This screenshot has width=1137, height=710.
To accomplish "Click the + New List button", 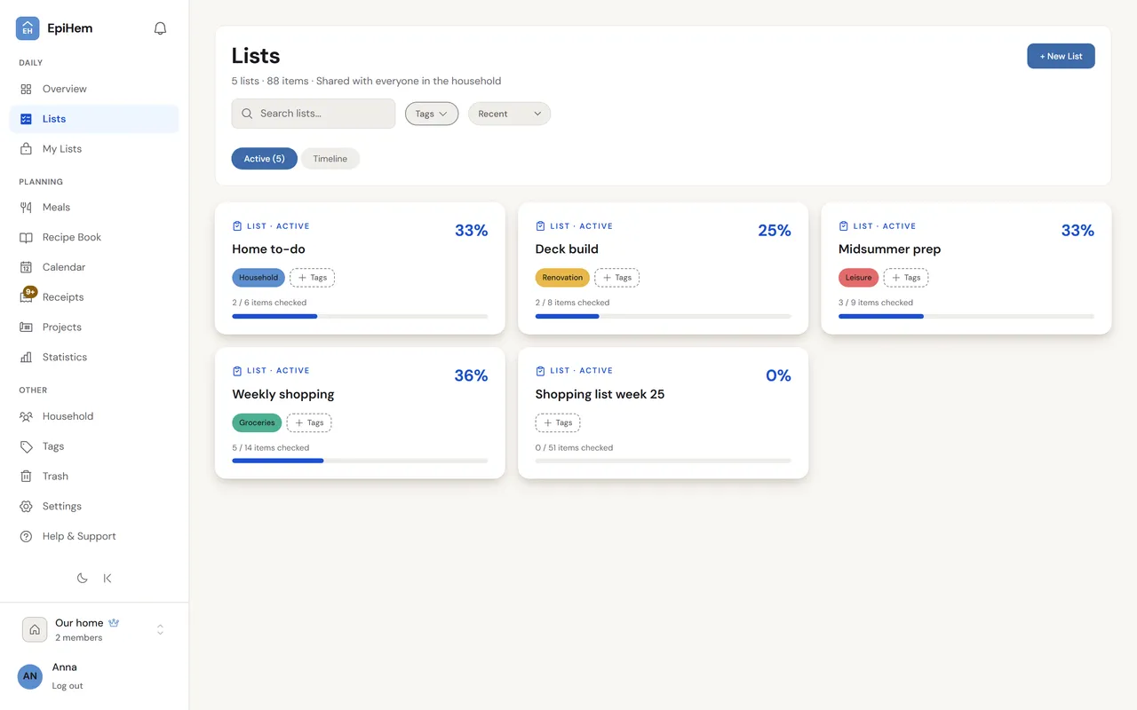I will pyautogui.click(x=1061, y=56).
